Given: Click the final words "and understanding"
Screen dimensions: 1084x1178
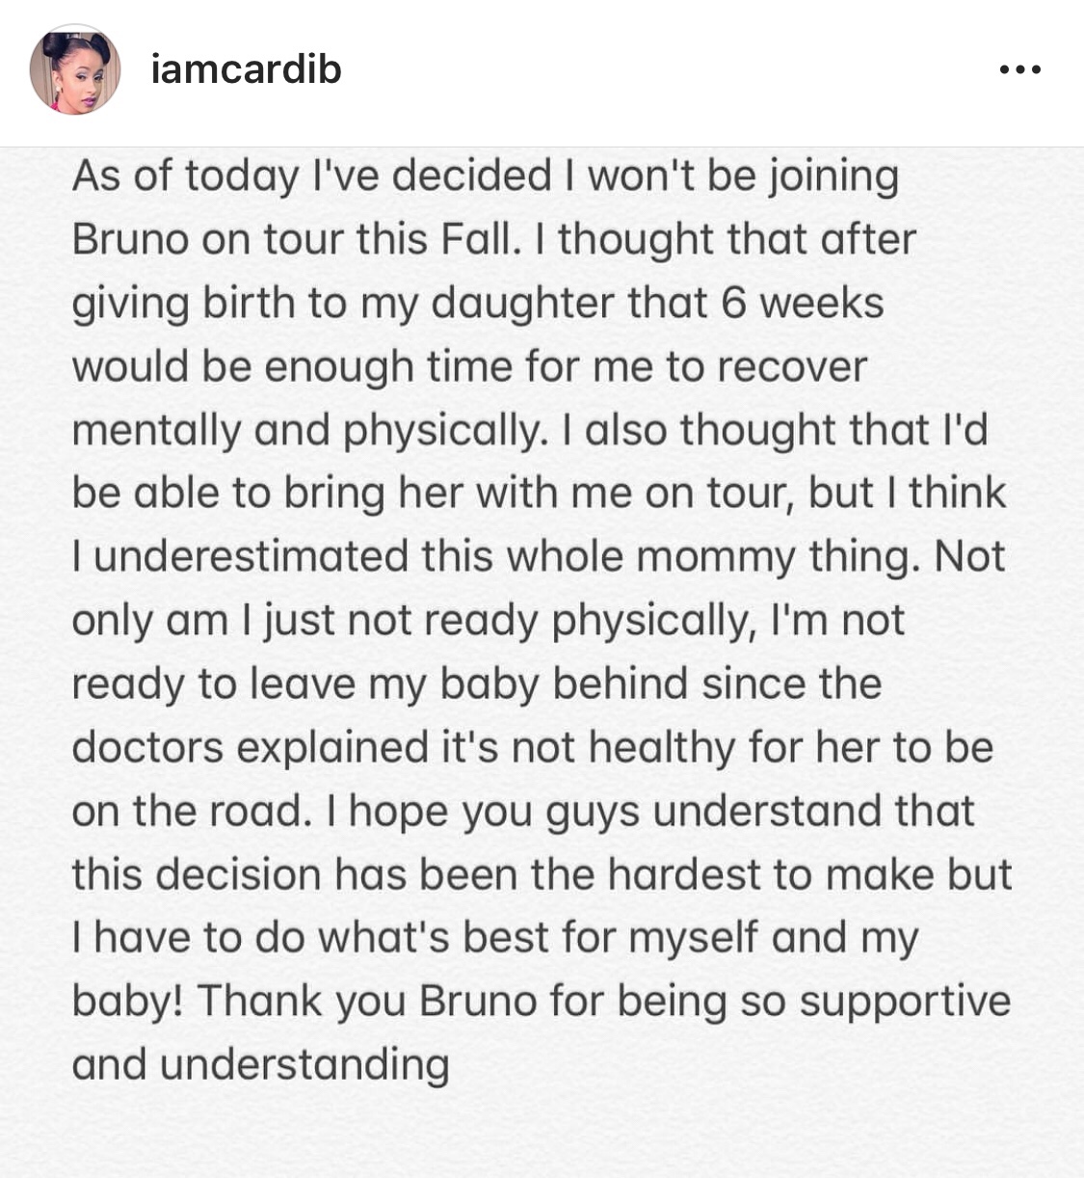Looking at the screenshot, I should point(260,1066).
